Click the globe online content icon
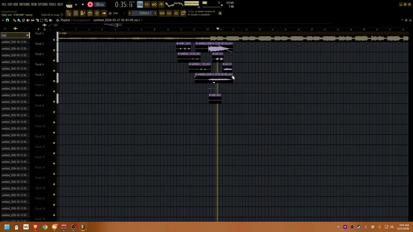 (x=220, y=13)
